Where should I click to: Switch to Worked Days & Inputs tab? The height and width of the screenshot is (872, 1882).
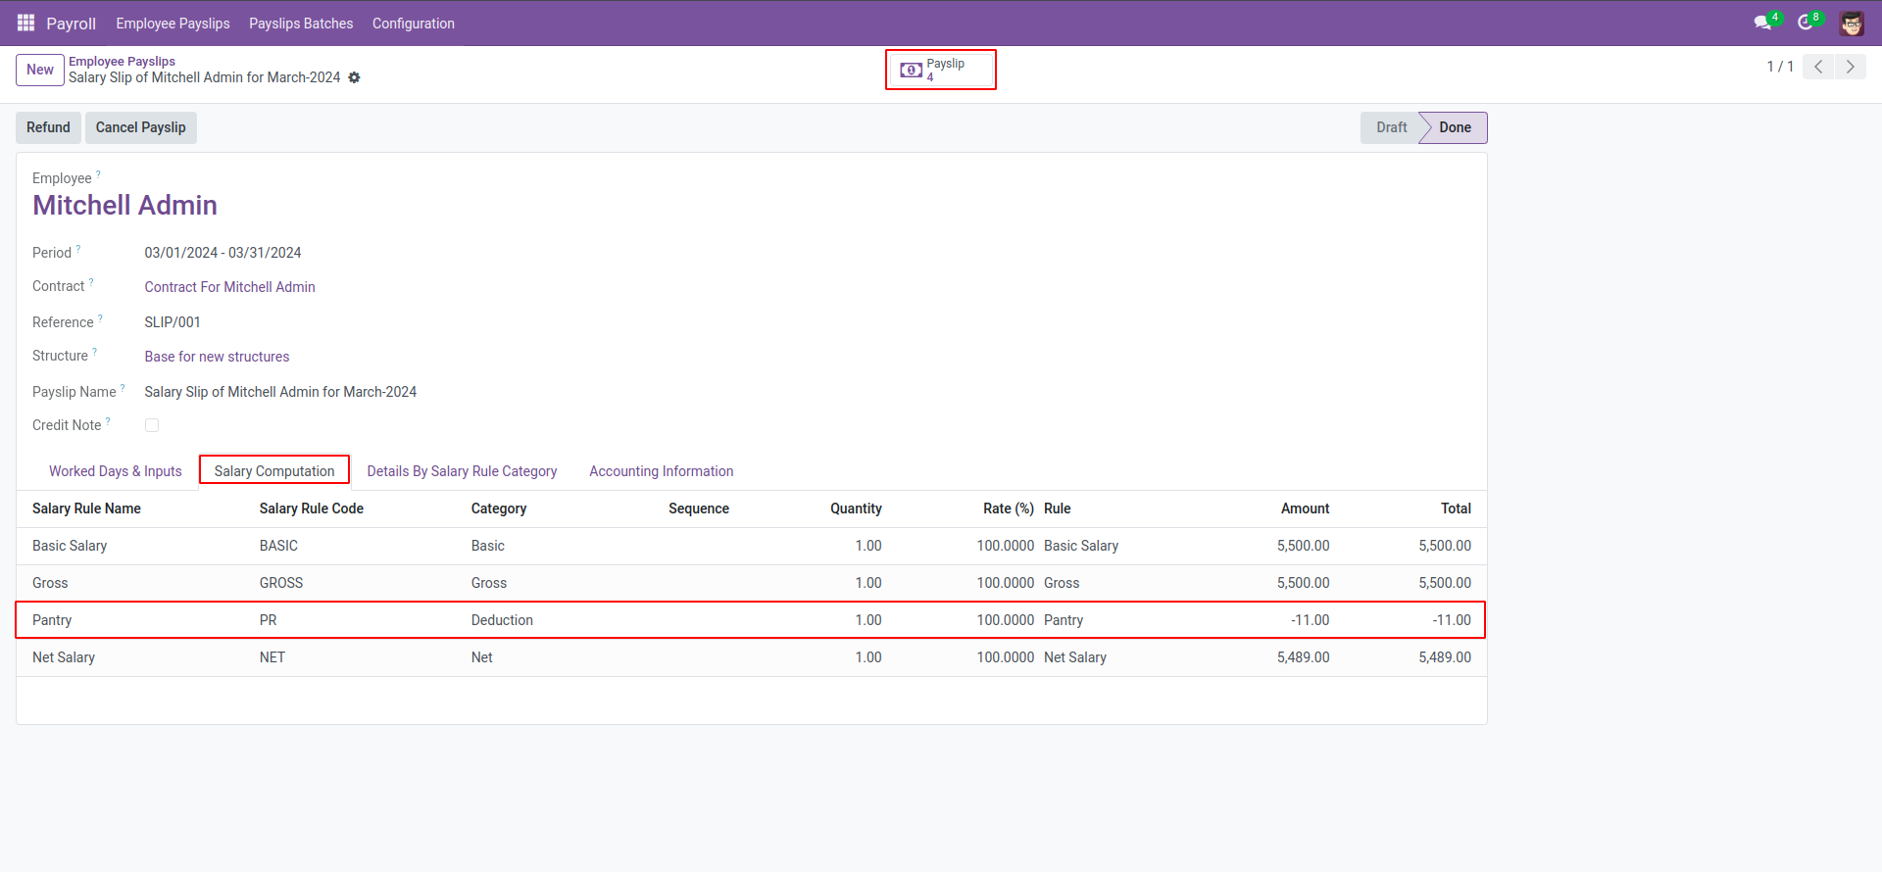(x=116, y=471)
